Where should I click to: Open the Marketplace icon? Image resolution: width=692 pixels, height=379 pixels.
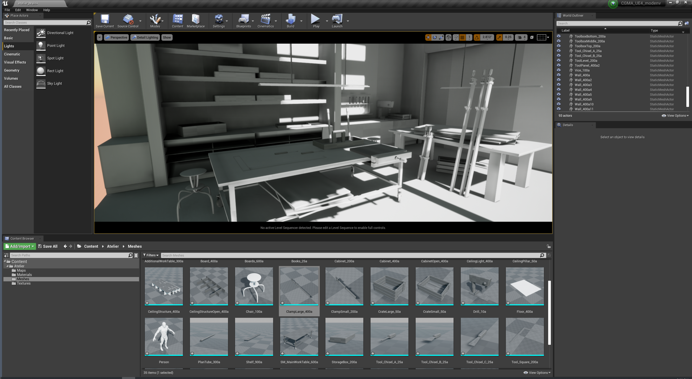point(195,19)
